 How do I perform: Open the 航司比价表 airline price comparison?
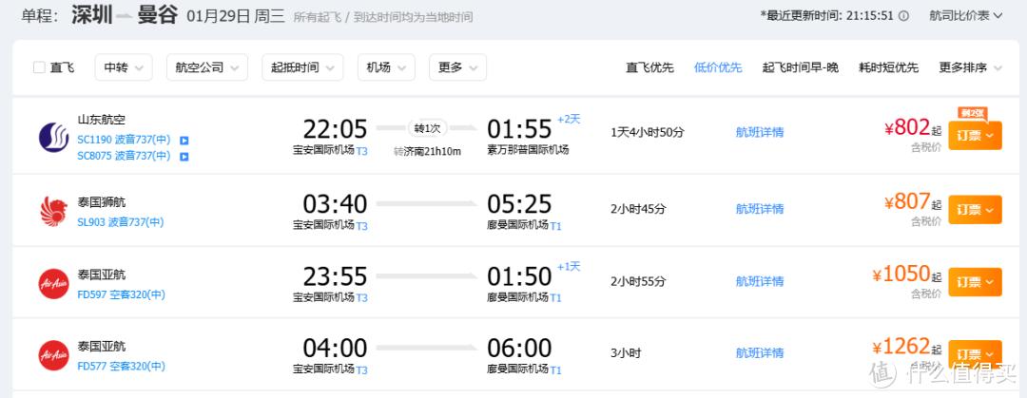[x=963, y=16]
